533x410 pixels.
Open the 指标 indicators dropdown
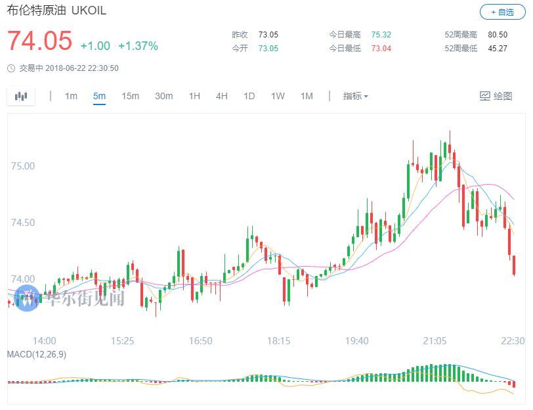click(352, 95)
